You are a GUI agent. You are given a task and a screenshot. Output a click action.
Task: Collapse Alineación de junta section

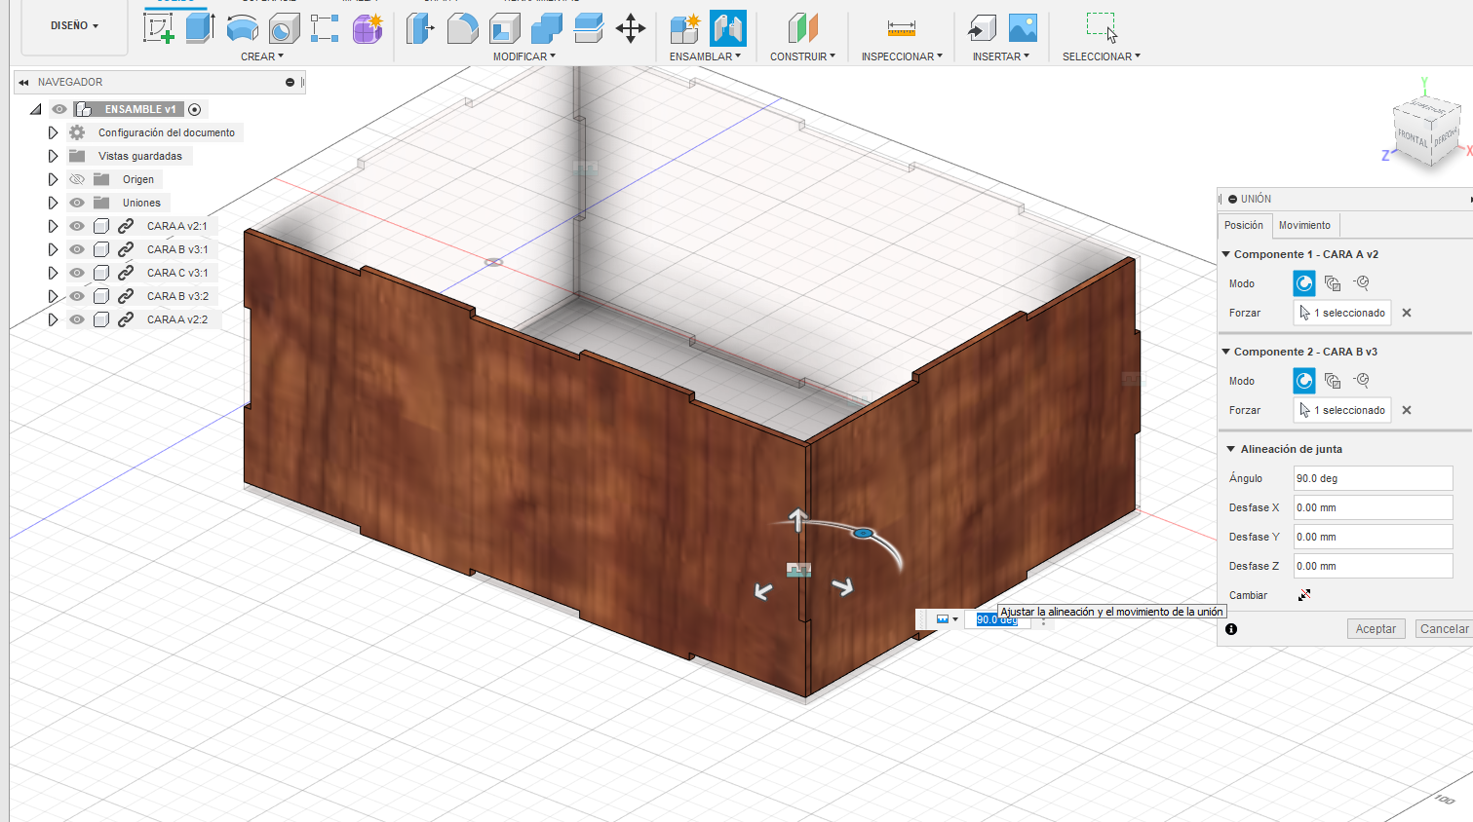click(x=1230, y=449)
